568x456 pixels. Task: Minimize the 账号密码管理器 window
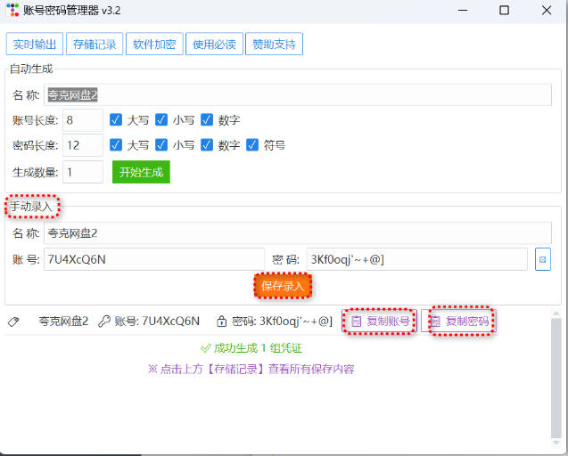(x=463, y=10)
